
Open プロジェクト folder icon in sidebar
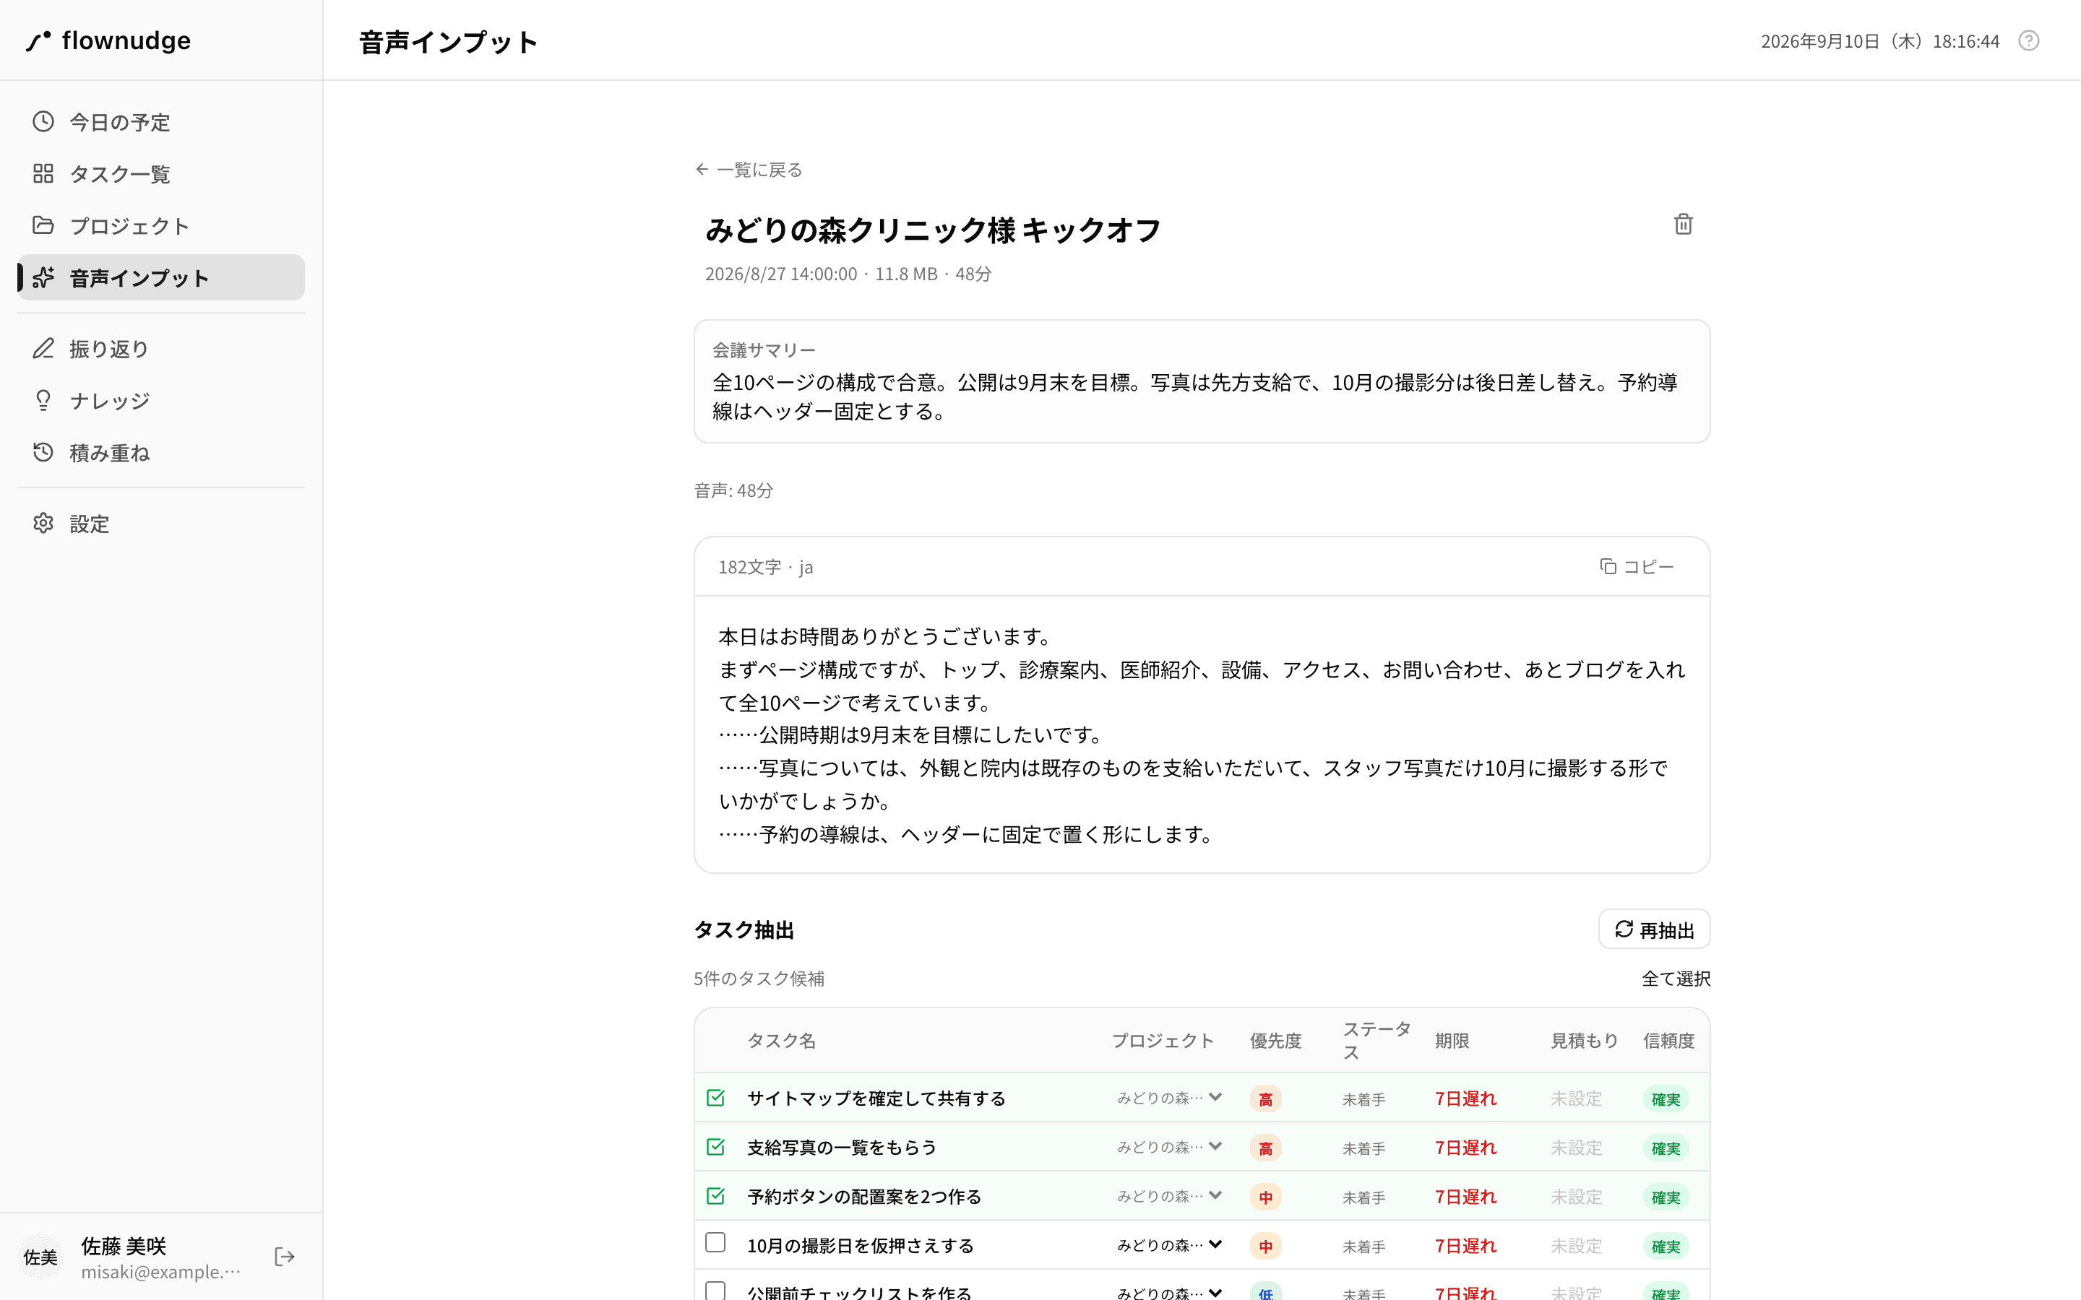pos(43,225)
